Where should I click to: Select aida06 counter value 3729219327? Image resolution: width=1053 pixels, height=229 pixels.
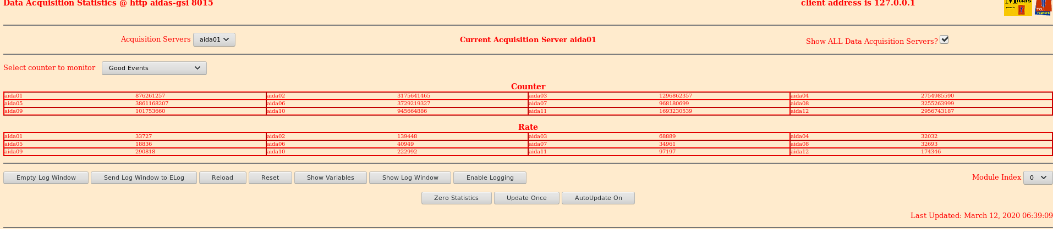tap(414, 104)
